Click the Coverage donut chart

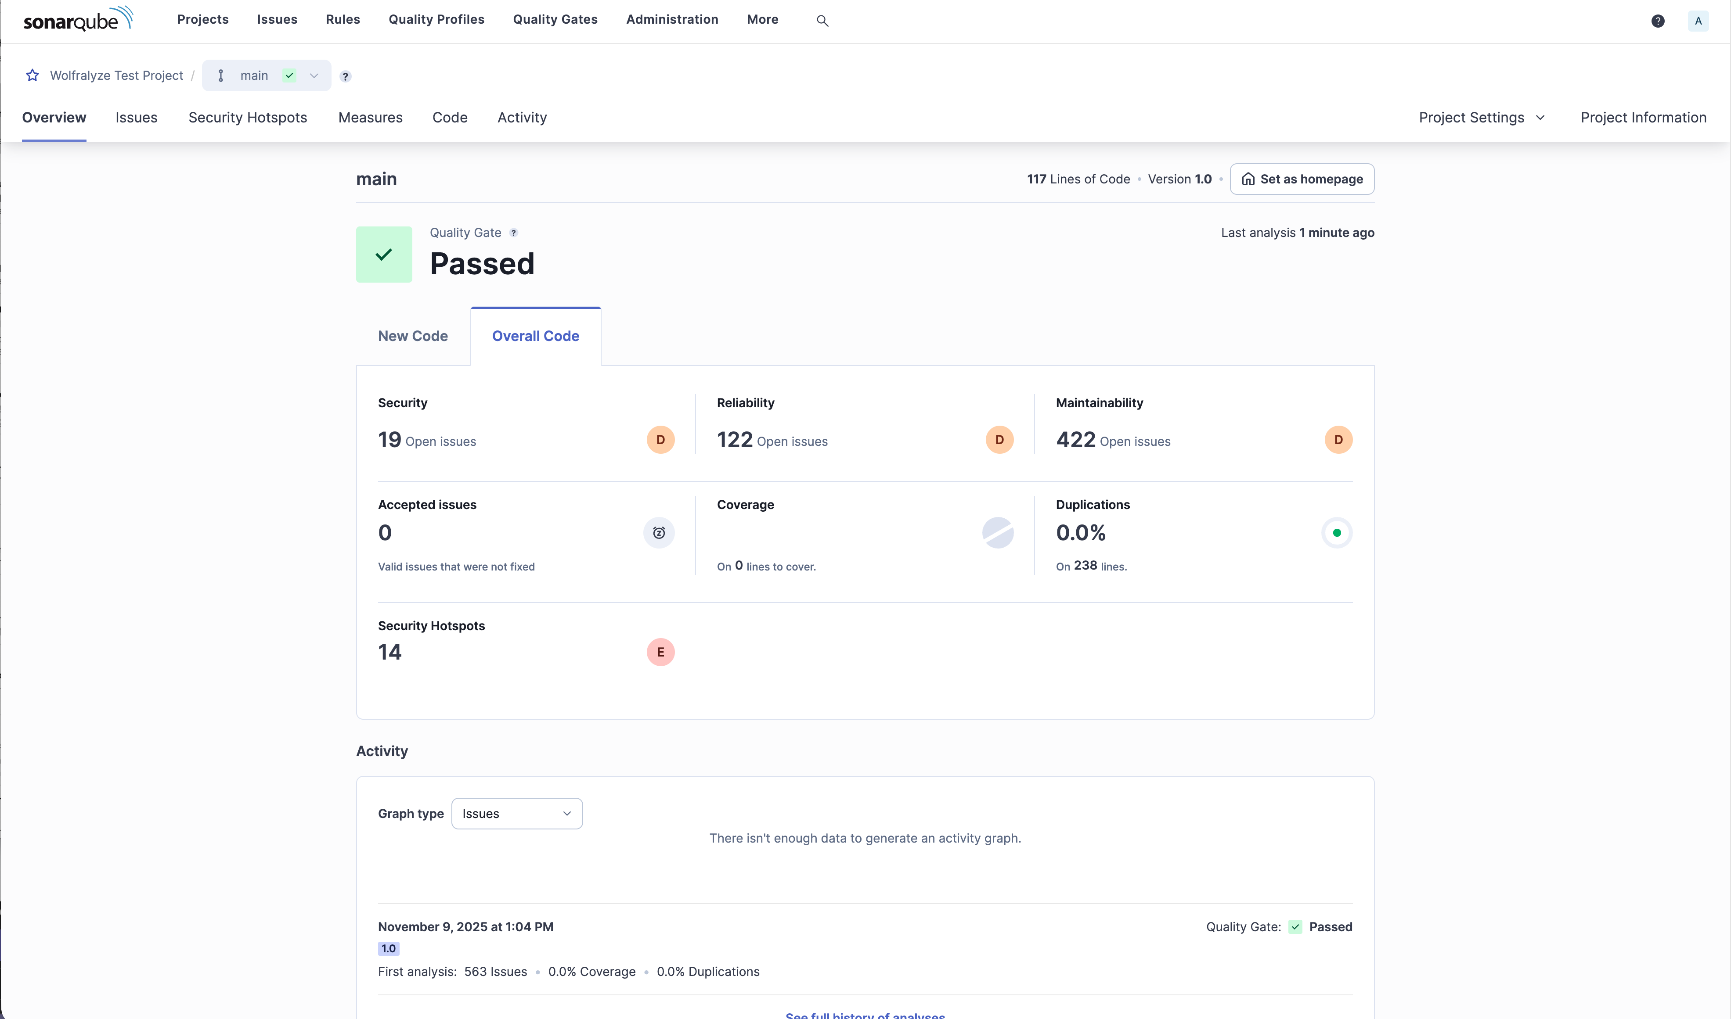997,532
